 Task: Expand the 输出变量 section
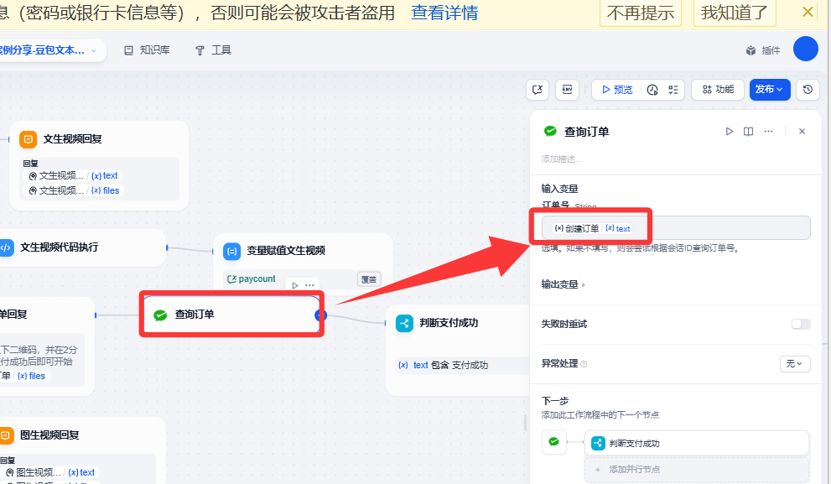(x=564, y=284)
